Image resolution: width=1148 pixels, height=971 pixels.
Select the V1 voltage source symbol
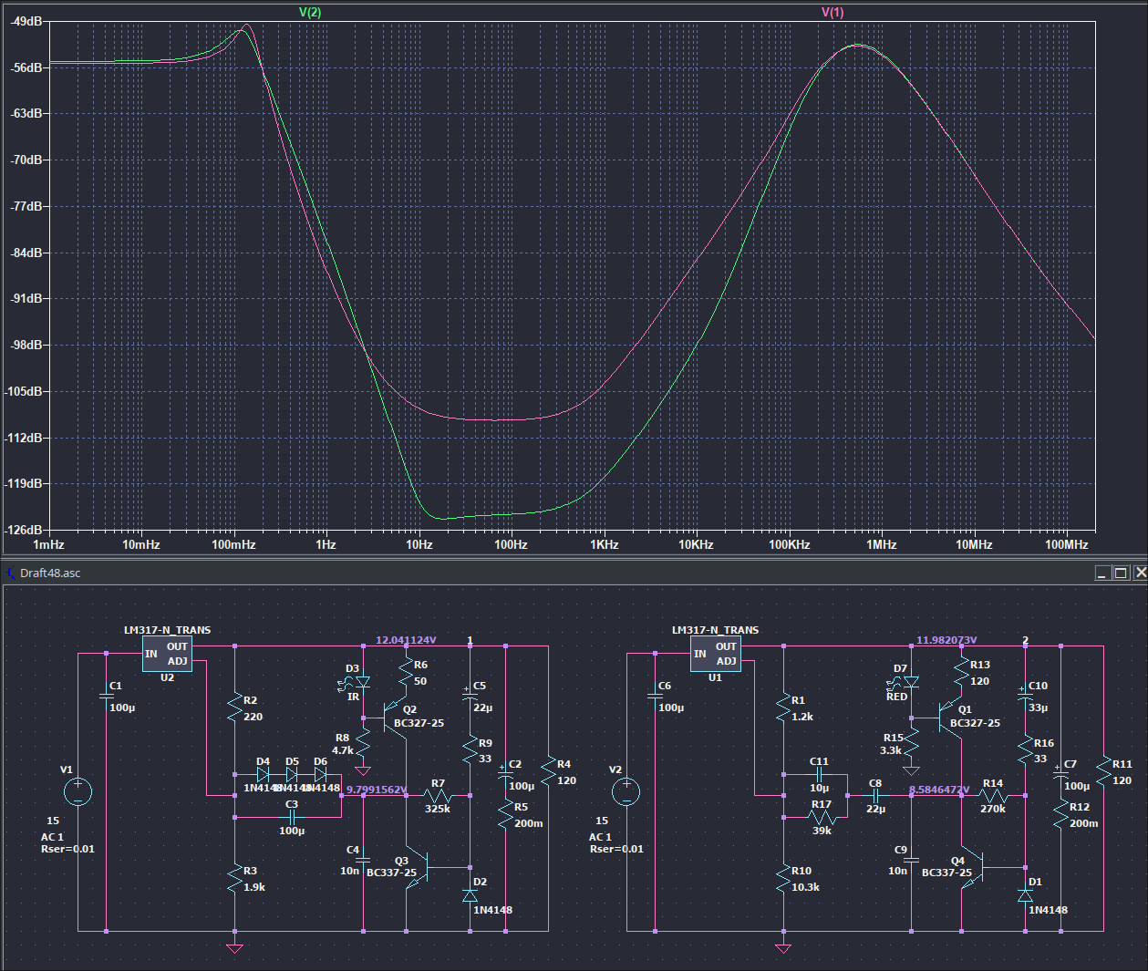coord(78,791)
